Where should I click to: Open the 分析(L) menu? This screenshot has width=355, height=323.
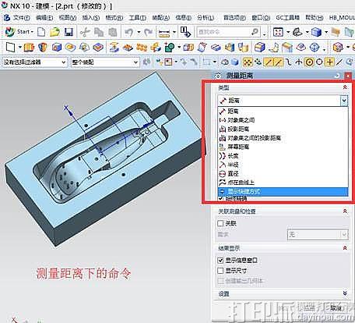(206, 18)
